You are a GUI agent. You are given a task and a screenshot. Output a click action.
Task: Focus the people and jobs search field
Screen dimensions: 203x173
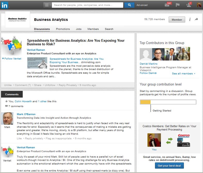(x=87, y=5)
